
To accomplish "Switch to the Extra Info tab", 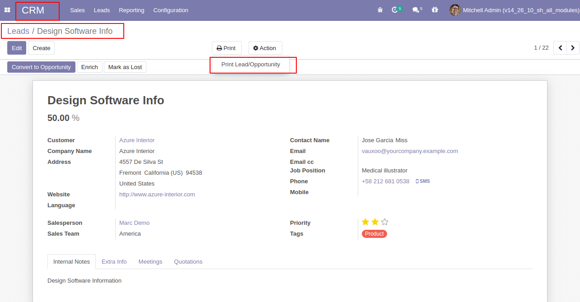I will [114, 261].
